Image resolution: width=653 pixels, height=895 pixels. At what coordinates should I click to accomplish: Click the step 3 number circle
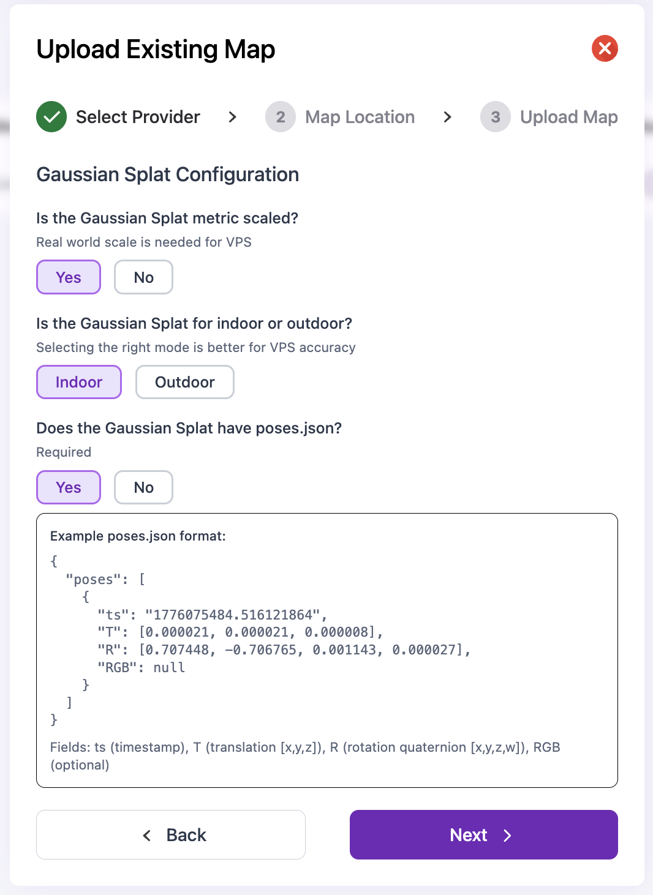(496, 117)
